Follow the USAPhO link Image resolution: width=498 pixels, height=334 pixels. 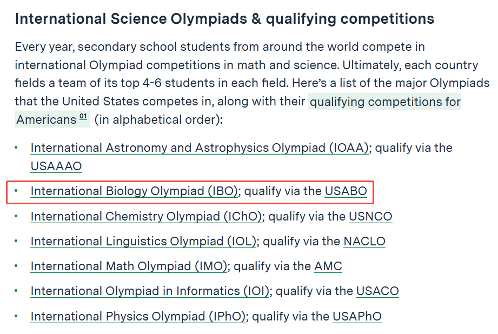[357, 317]
